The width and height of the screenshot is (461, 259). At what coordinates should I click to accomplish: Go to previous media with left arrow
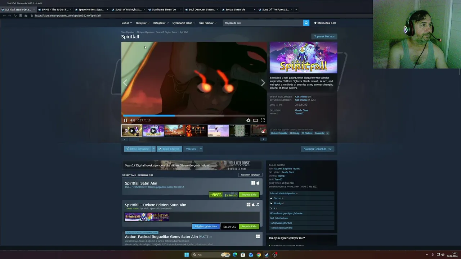coord(125,83)
